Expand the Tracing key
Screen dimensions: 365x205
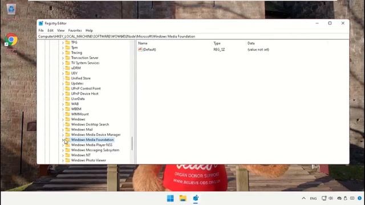pyautogui.click(x=63, y=53)
